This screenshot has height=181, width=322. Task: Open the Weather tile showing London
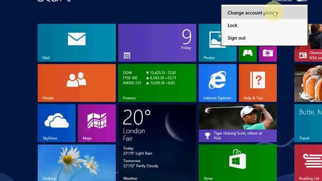[x=157, y=143]
